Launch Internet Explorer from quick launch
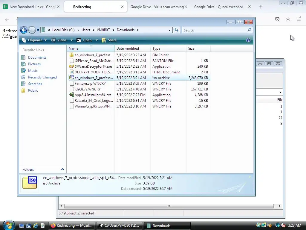The image size is (306, 230). click(36, 226)
